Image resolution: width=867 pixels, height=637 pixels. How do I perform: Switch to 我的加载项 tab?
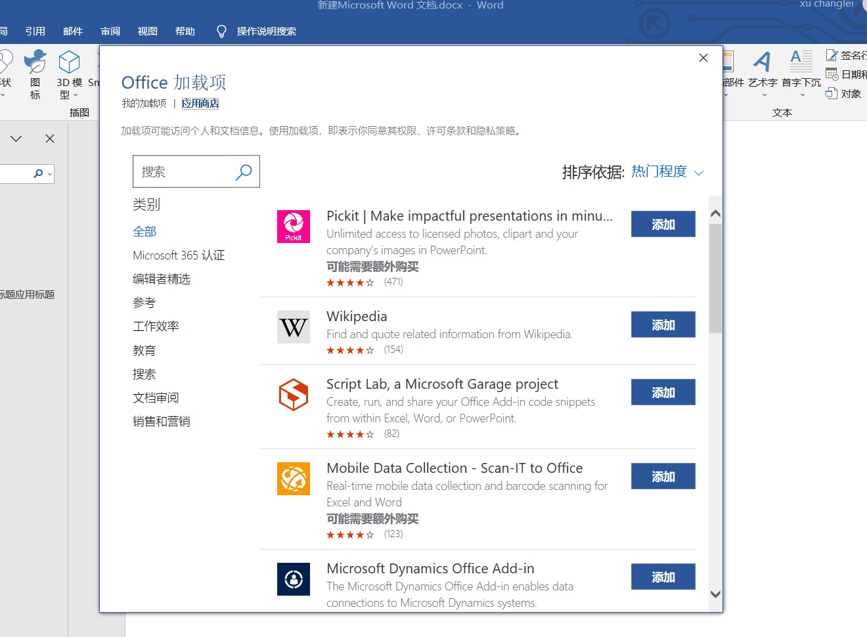point(144,103)
